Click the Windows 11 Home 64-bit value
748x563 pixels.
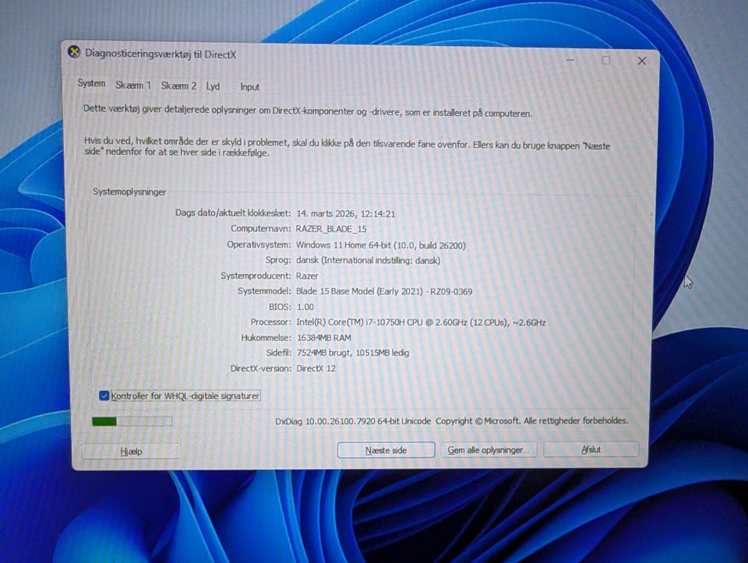(381, 245)
